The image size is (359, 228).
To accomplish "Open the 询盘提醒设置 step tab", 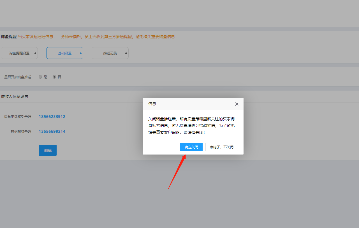I will click(19, 53).
